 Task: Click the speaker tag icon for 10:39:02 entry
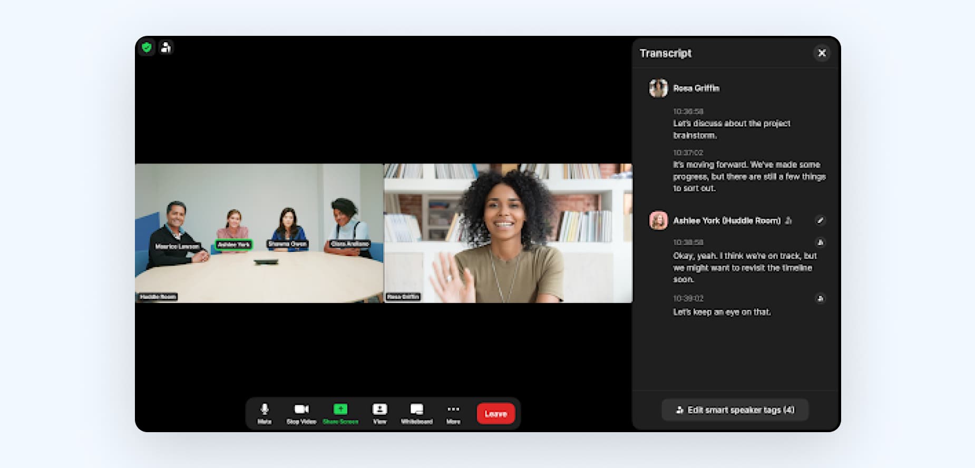(820, 299)
